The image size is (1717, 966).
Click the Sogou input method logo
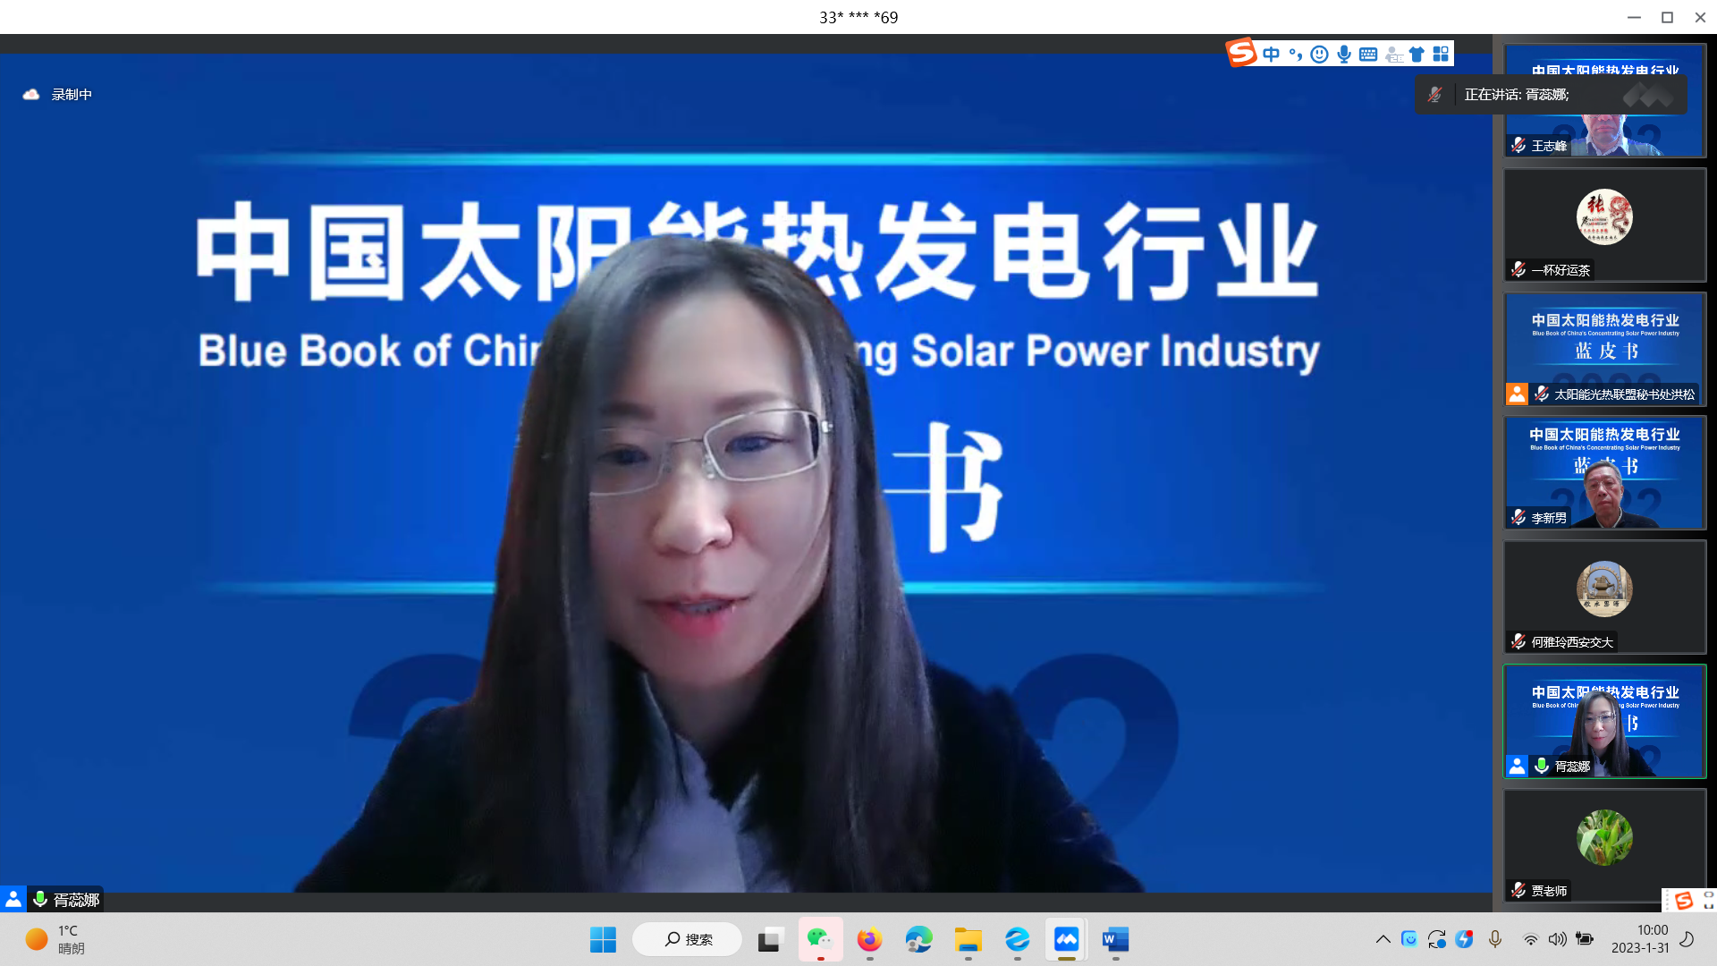tap(1240, 53)
